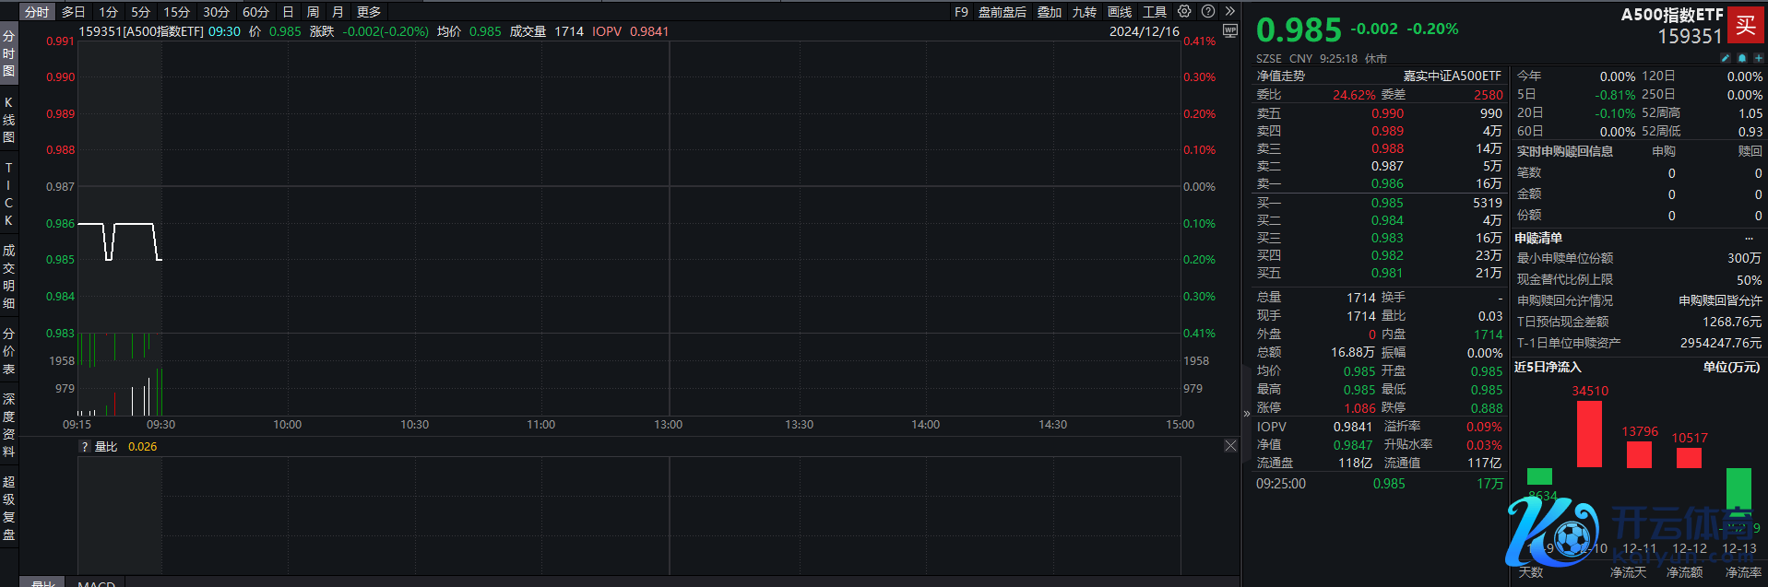Image resolution: width=1768 pixels, height=587 pixels.
Task: Open the 嘉实中证A500ETF link
Action: tap(1452, 76)
